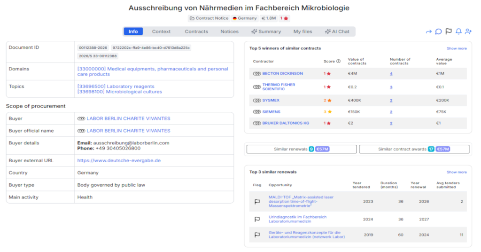Open the AI Chat tab
The height and width of the screenshot is (252, 481).
point(337,31)
